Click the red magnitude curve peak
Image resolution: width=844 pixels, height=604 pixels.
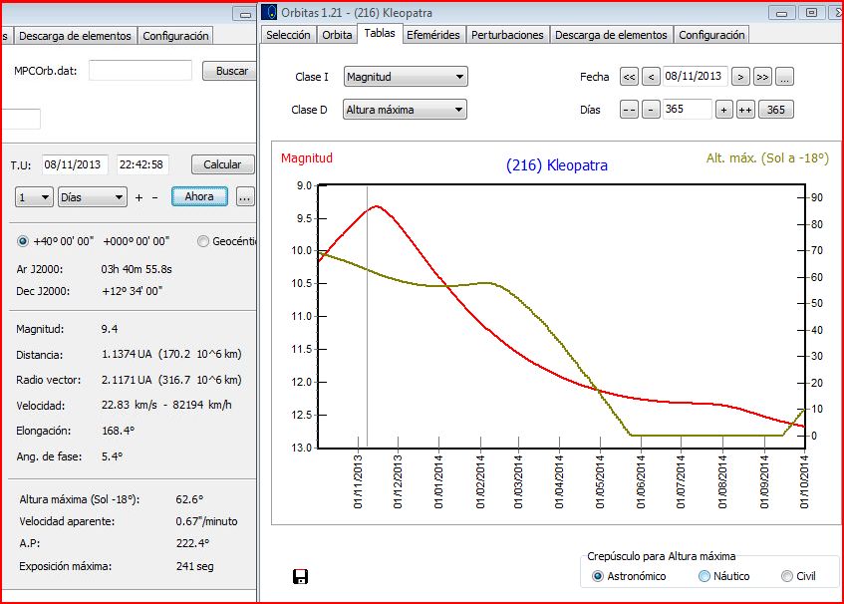376,205
